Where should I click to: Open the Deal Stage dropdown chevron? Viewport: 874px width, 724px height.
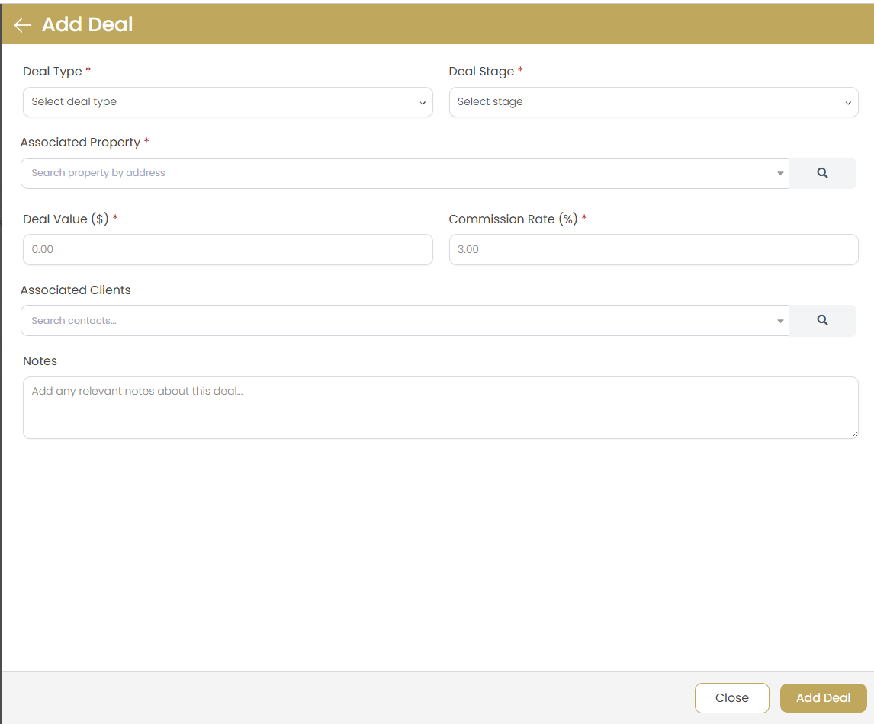coord(848,102)
